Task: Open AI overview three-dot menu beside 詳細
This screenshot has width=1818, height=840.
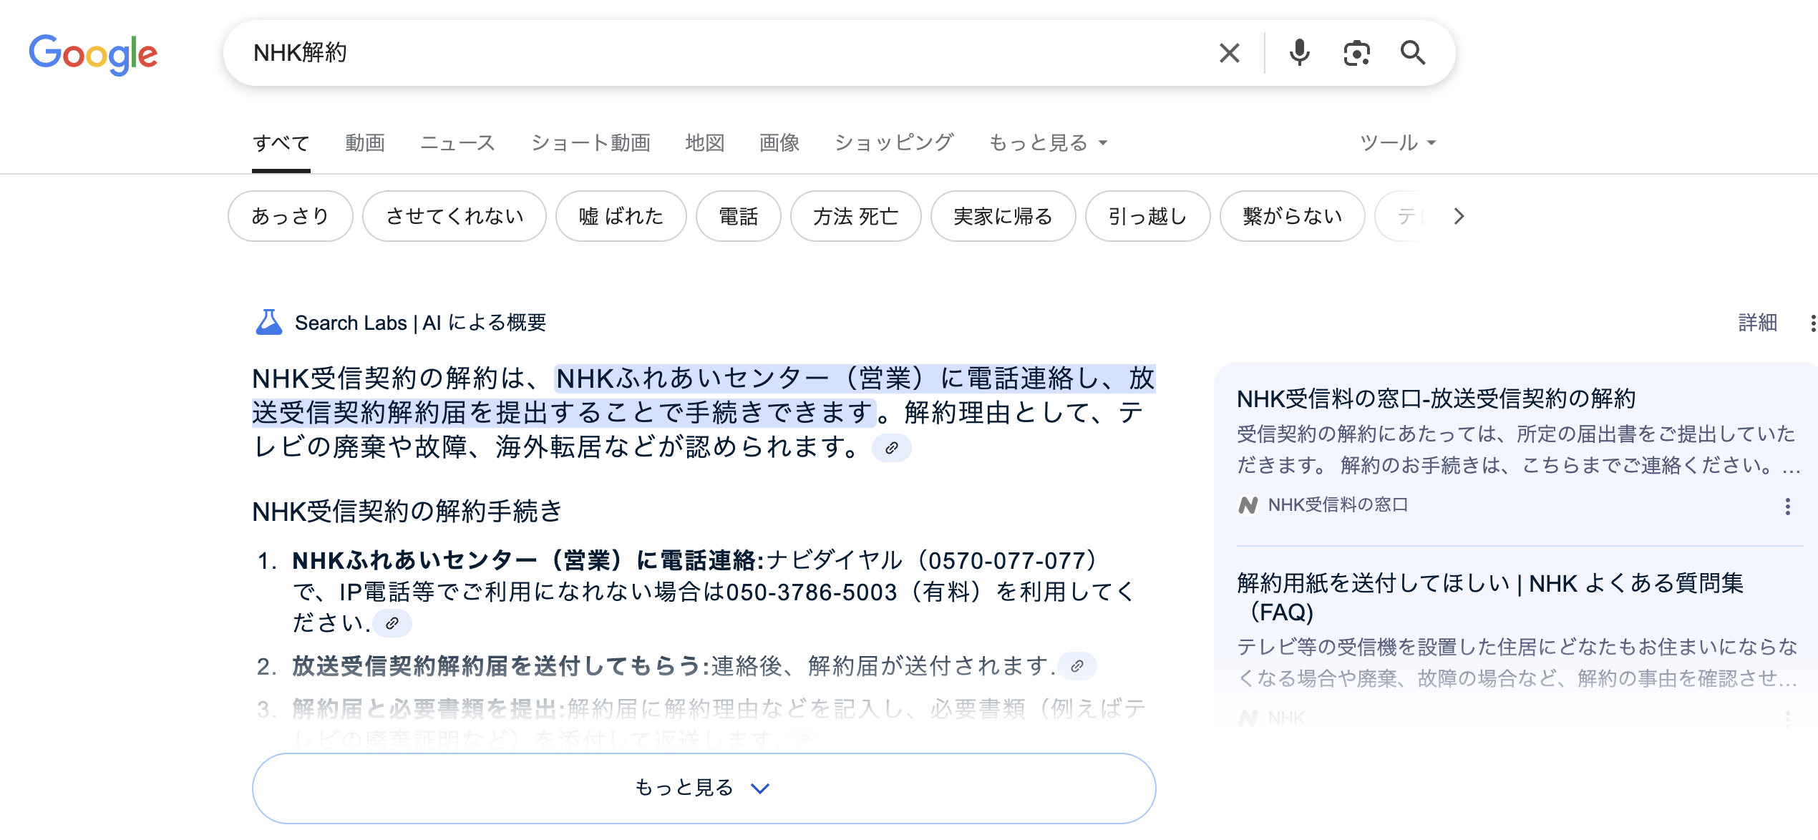Action: 1812,323
